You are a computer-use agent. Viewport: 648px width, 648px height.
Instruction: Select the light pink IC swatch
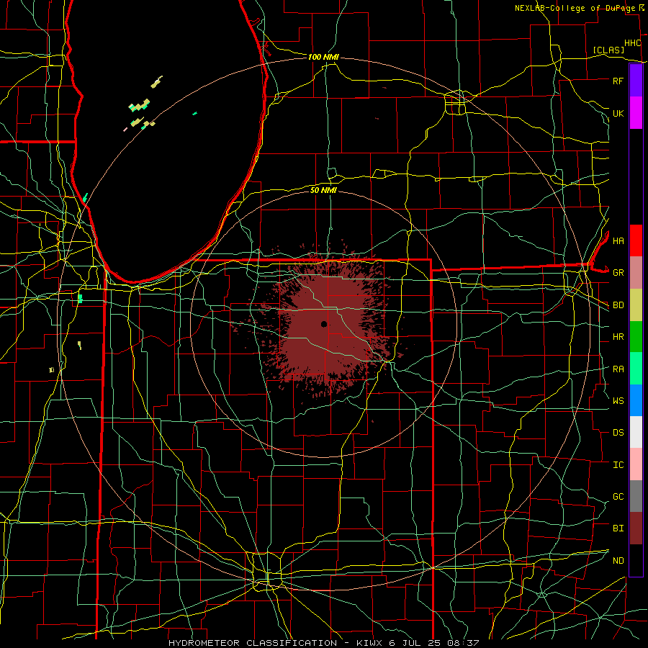(636, 464)
